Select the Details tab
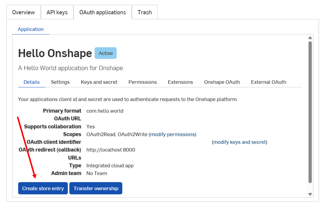The width and height of the screenshot is (324, 208). pos(32,82)
